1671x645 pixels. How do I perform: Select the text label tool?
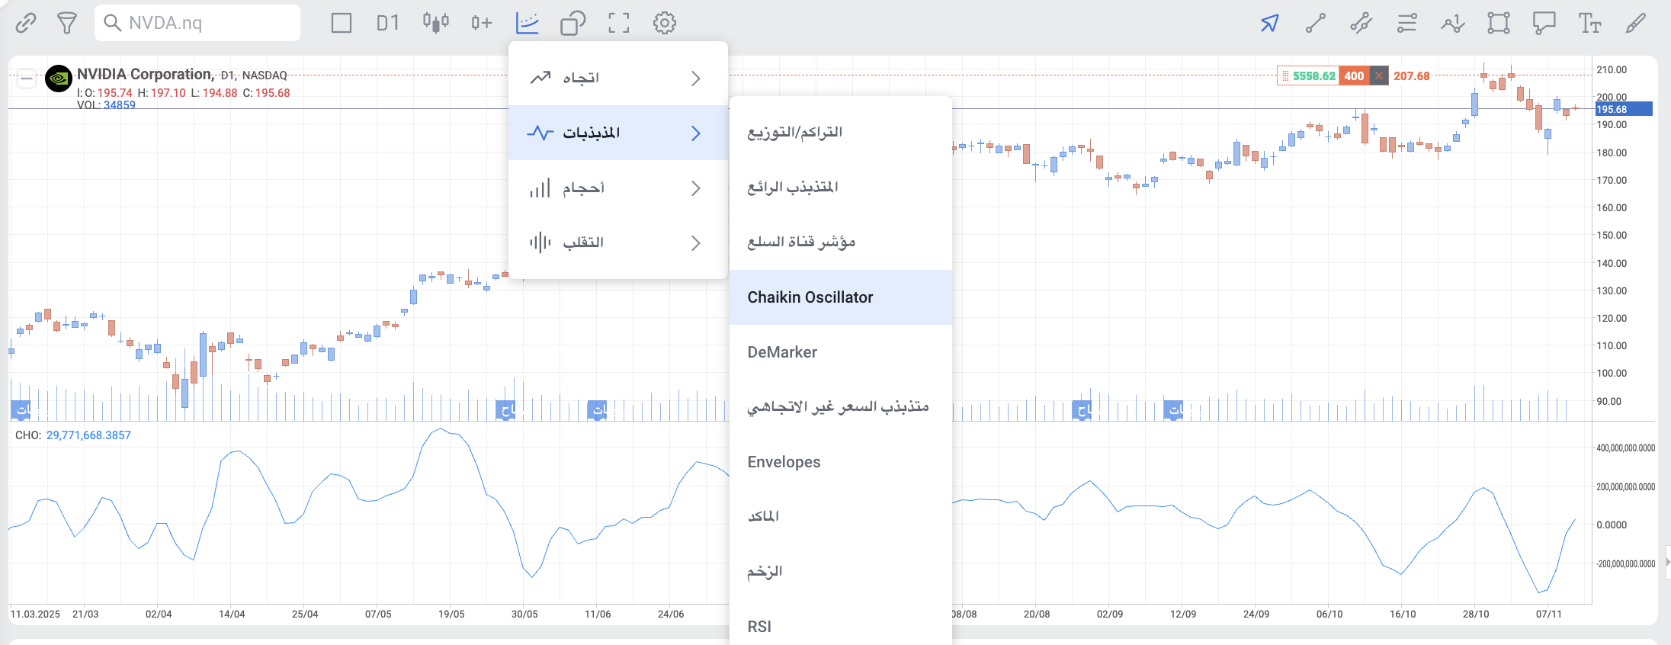1589,23
